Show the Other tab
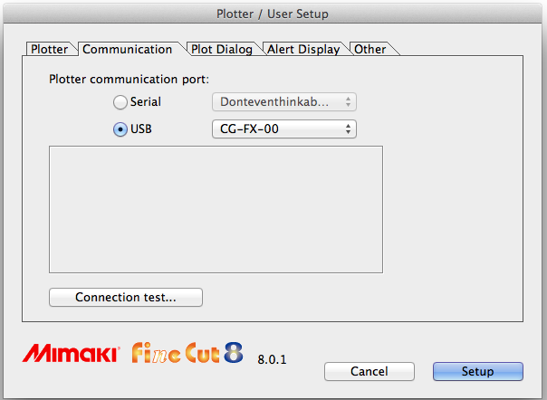The image size is (547, 400). pos(369,49)
